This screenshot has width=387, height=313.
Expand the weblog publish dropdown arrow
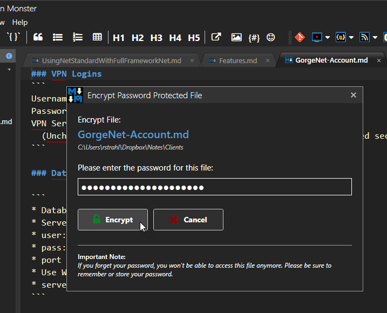pos(375,38)
